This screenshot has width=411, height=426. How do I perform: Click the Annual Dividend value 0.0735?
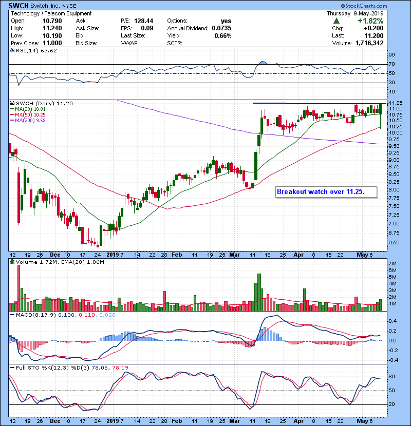pos(221,28)
